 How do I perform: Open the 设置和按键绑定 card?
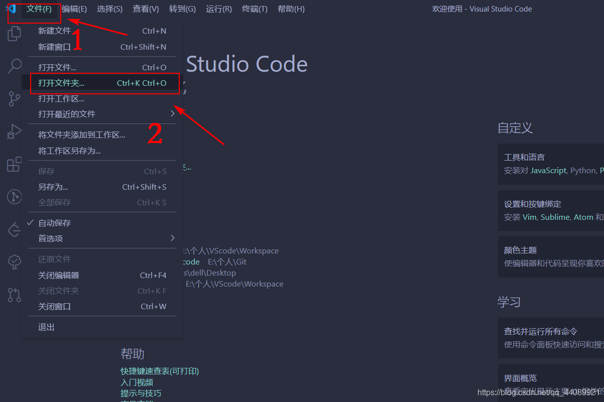[x=551, y=210]
